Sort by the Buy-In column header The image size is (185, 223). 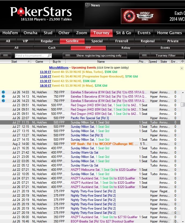(58, 61)
